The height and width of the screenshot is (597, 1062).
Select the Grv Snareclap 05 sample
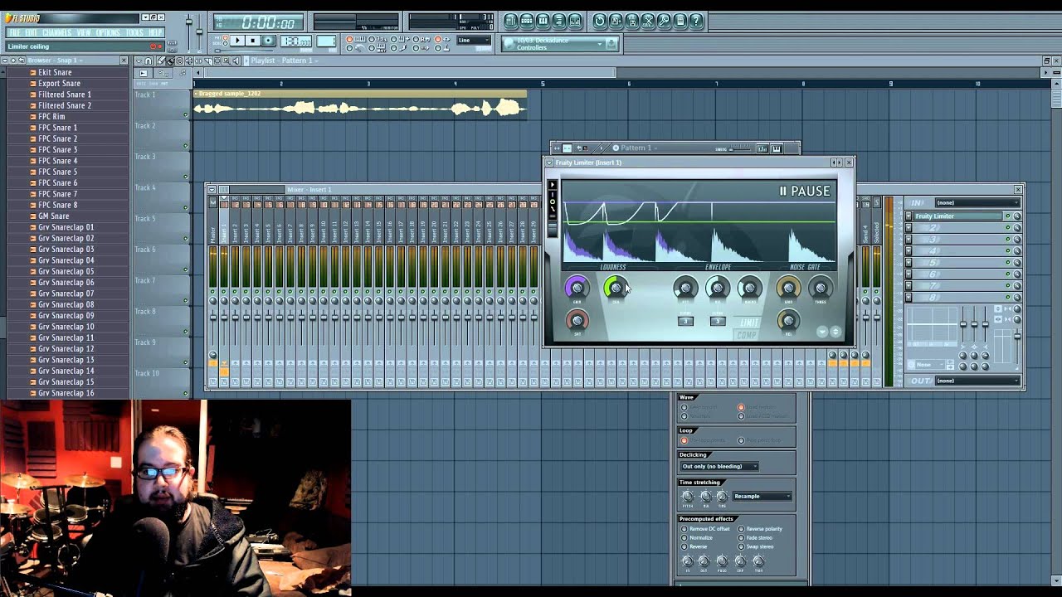click(66, 271)
